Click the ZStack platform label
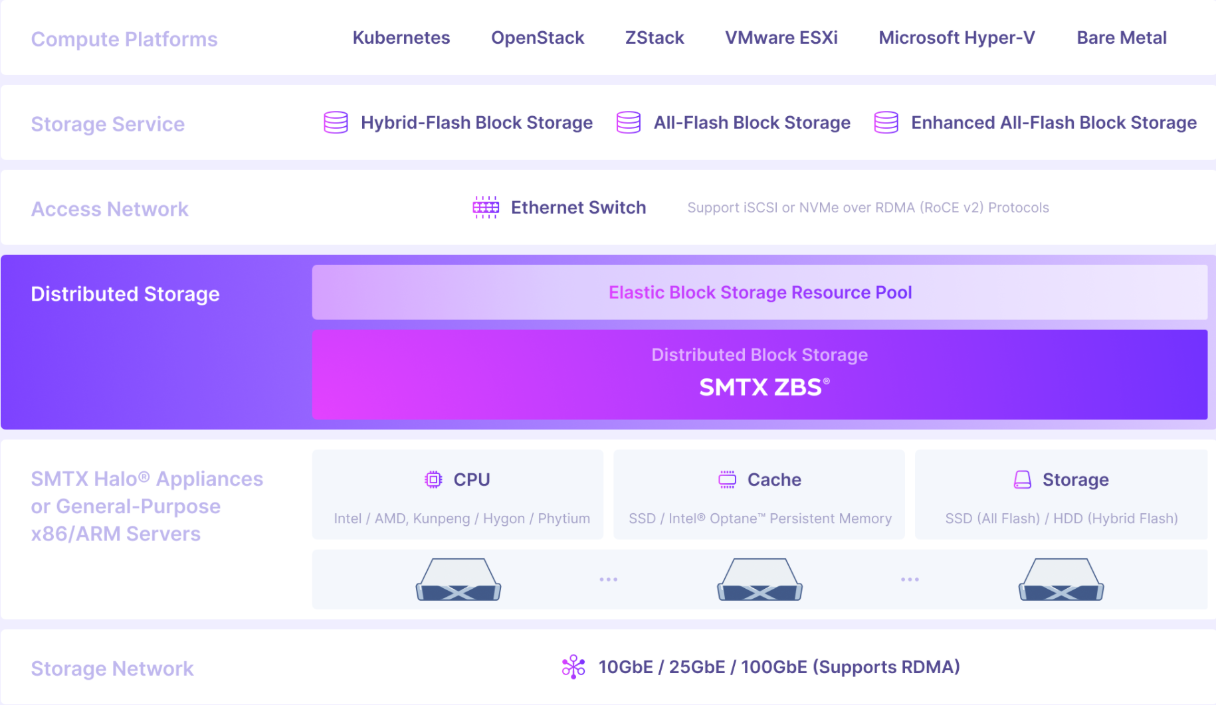The height and width of the screenshot is (705, 1216). point(655,38)
